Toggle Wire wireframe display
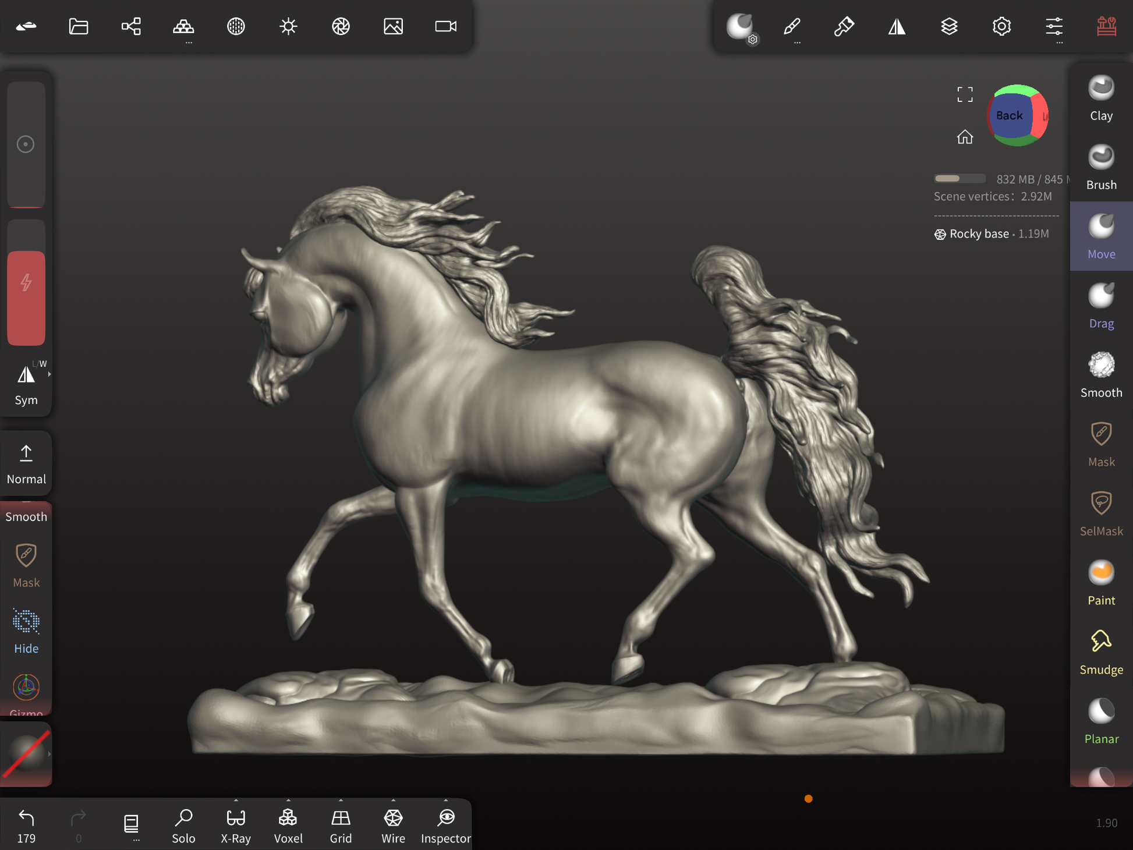This screenshot has width=1133, height=850. pyautogui.click(x=393, y=825)
